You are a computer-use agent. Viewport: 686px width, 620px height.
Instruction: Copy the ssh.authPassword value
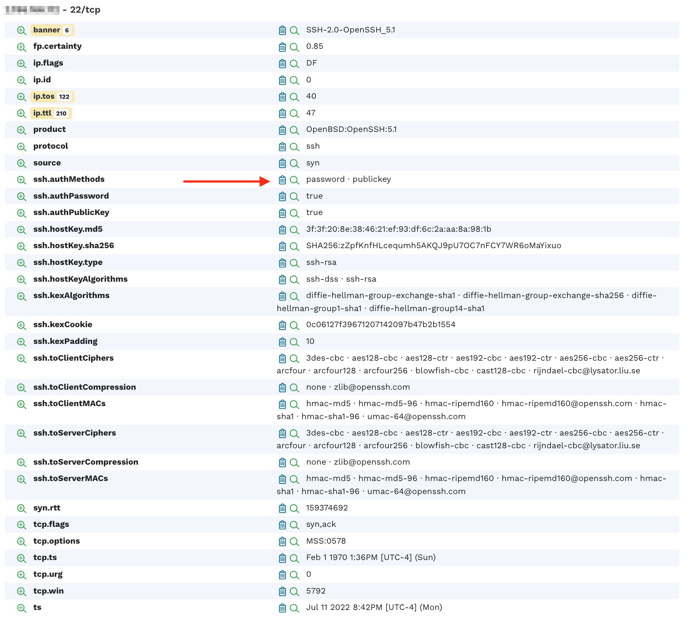tap(282, 196)
